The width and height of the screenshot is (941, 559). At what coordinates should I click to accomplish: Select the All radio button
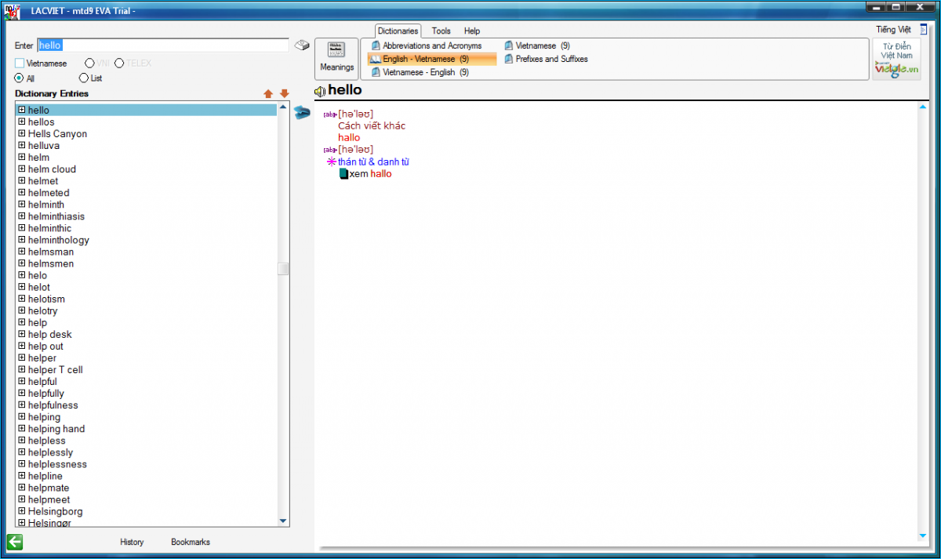(20, 78)
